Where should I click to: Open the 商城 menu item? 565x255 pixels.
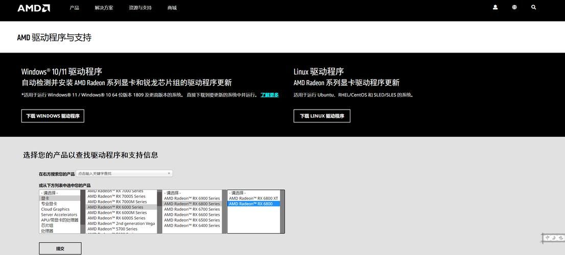point(172,8)
